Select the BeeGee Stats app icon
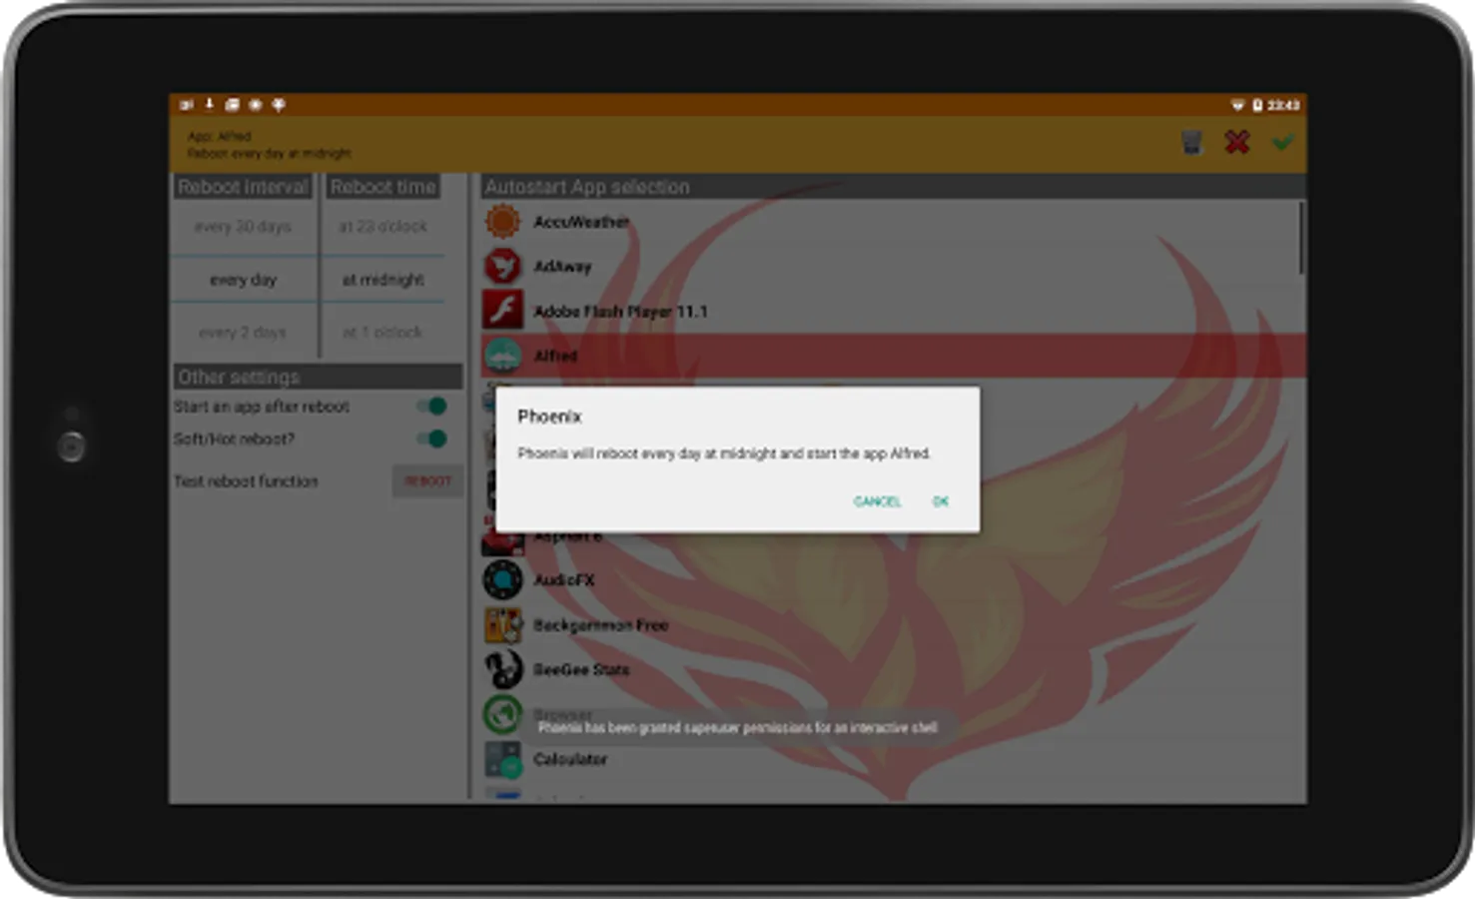This screenshot has width=1475, height=899. click(502, 669)
